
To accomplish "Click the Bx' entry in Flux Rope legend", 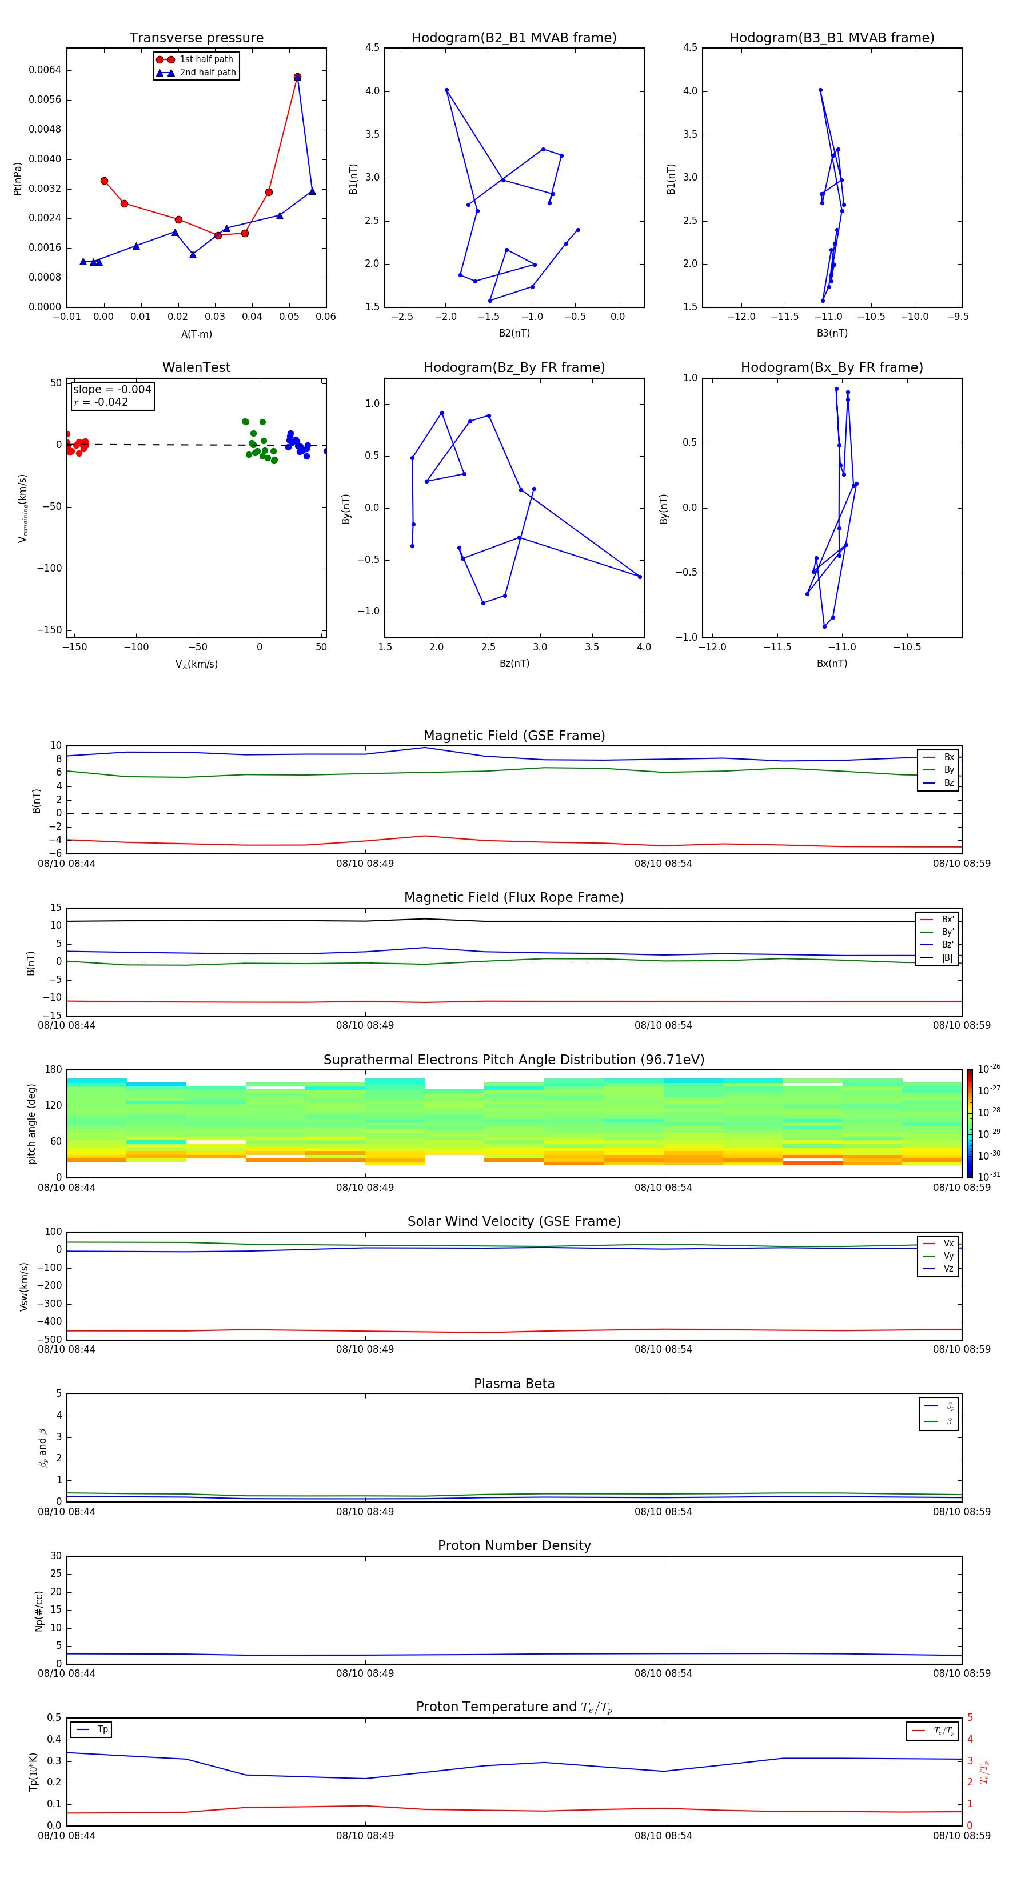I will tap(937, 920).
